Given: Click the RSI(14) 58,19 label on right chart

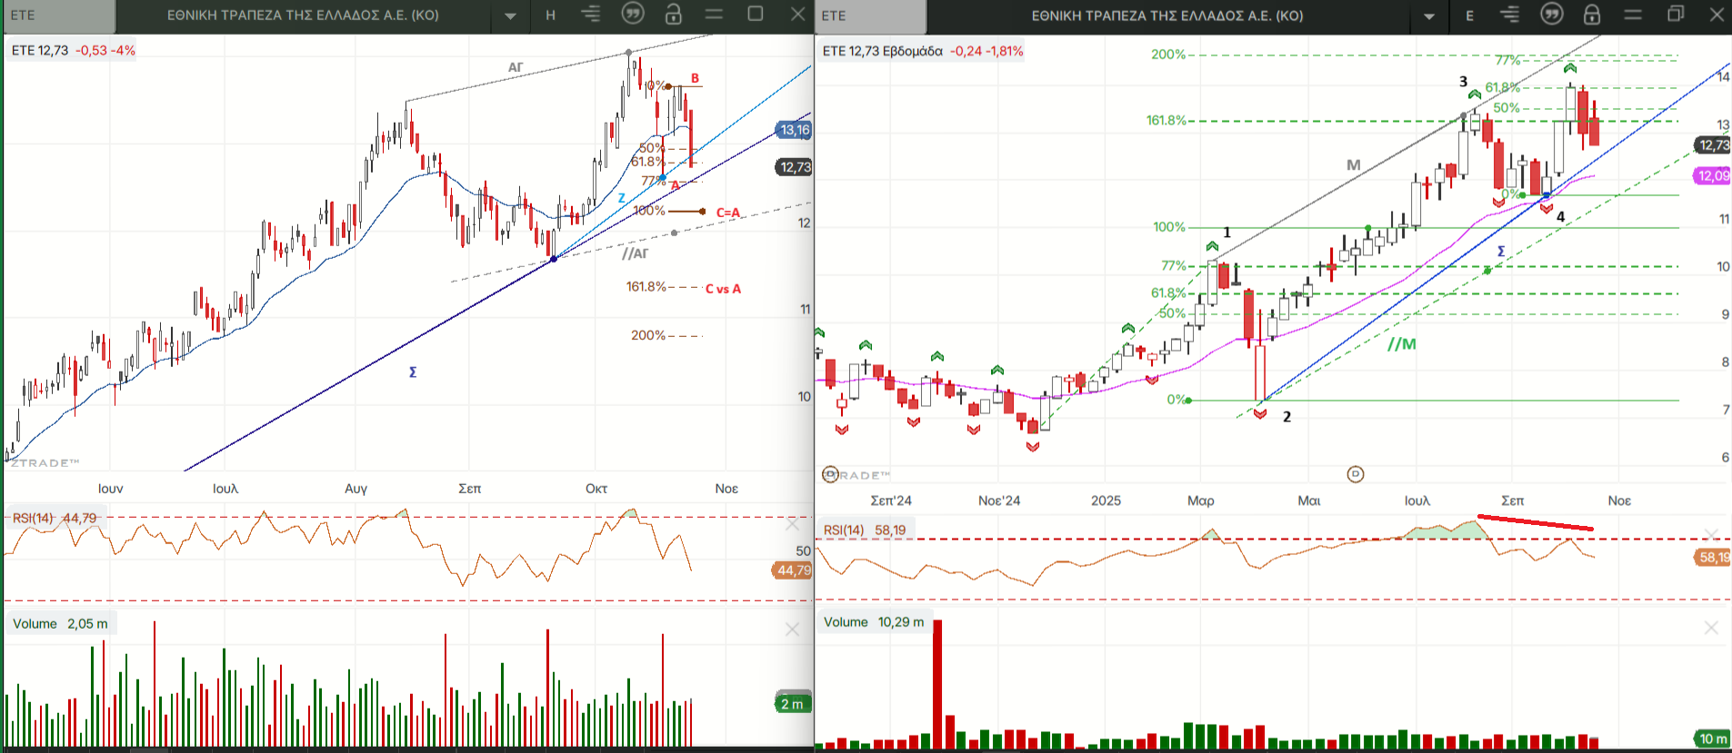Looking at the screenshot, I should coord(864,530).
